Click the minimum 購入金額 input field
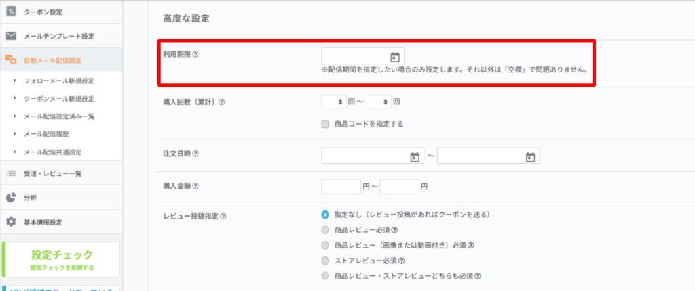This screenshot has height=291, width=695. coord(341,186)
